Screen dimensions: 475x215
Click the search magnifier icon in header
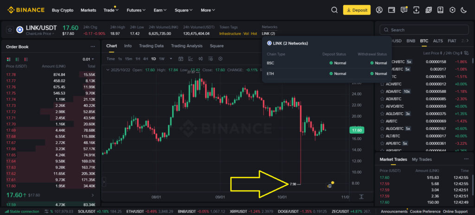click(334, 10)
